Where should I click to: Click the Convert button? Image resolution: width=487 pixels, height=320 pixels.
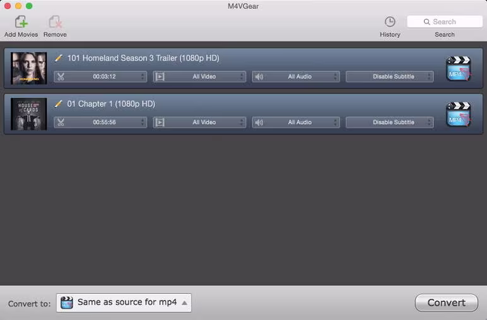coord(447,302)
